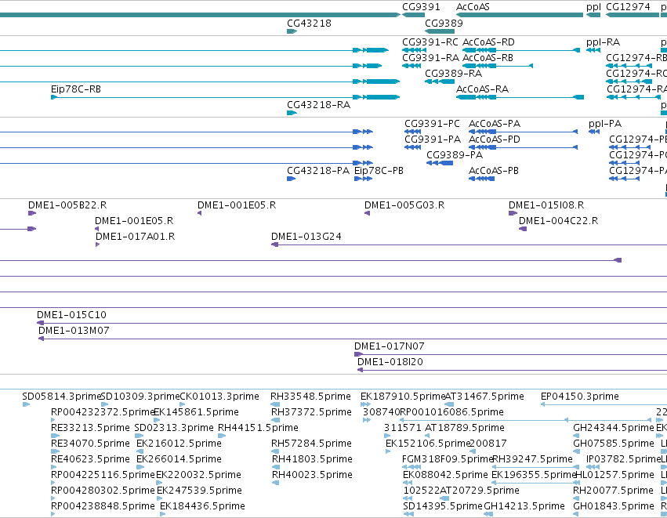
Task: Select the AcCoAS gene label
Action: 473,7
